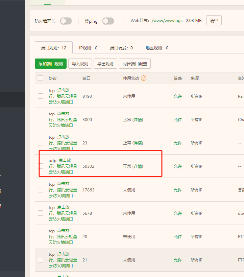The height and width of the screenshot is (277, 244).
Task: Check the checkbox for port 17863 row
Action: click(41, 190)
